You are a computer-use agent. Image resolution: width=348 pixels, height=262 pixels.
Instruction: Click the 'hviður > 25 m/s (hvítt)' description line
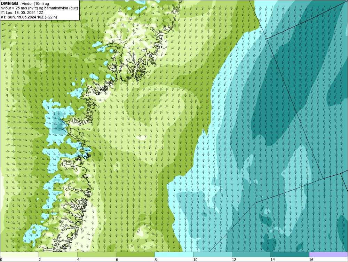click(x=39, y=8)
